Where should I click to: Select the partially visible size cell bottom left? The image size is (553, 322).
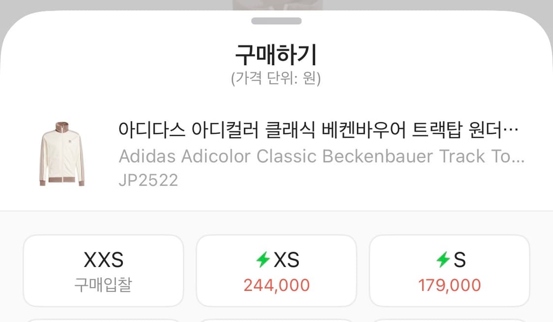tap(103, 320)
